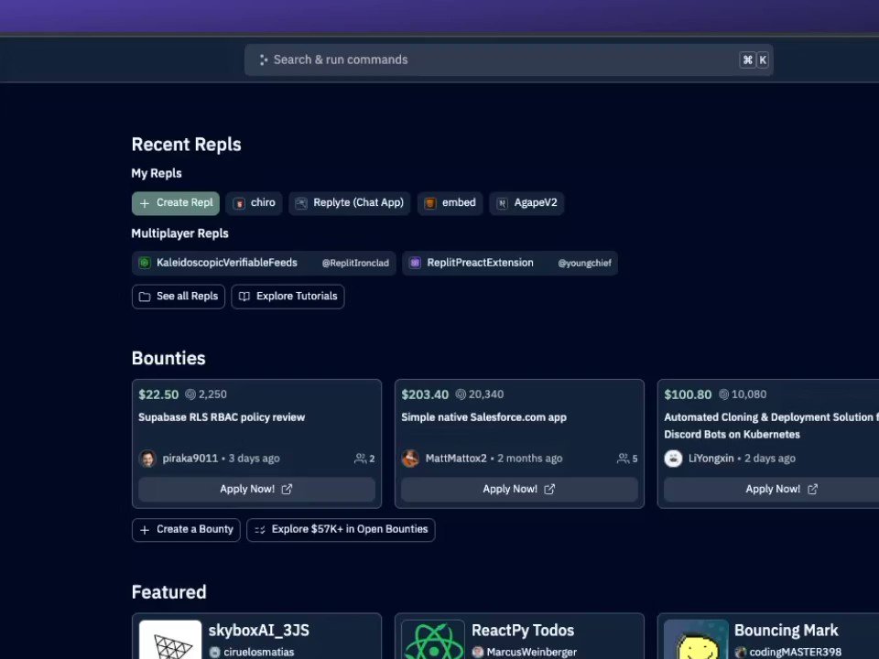Click the external link icon on Supabase Apply Now
The width and height of the screenshot is (879, 659).
(x=287, y=489)
